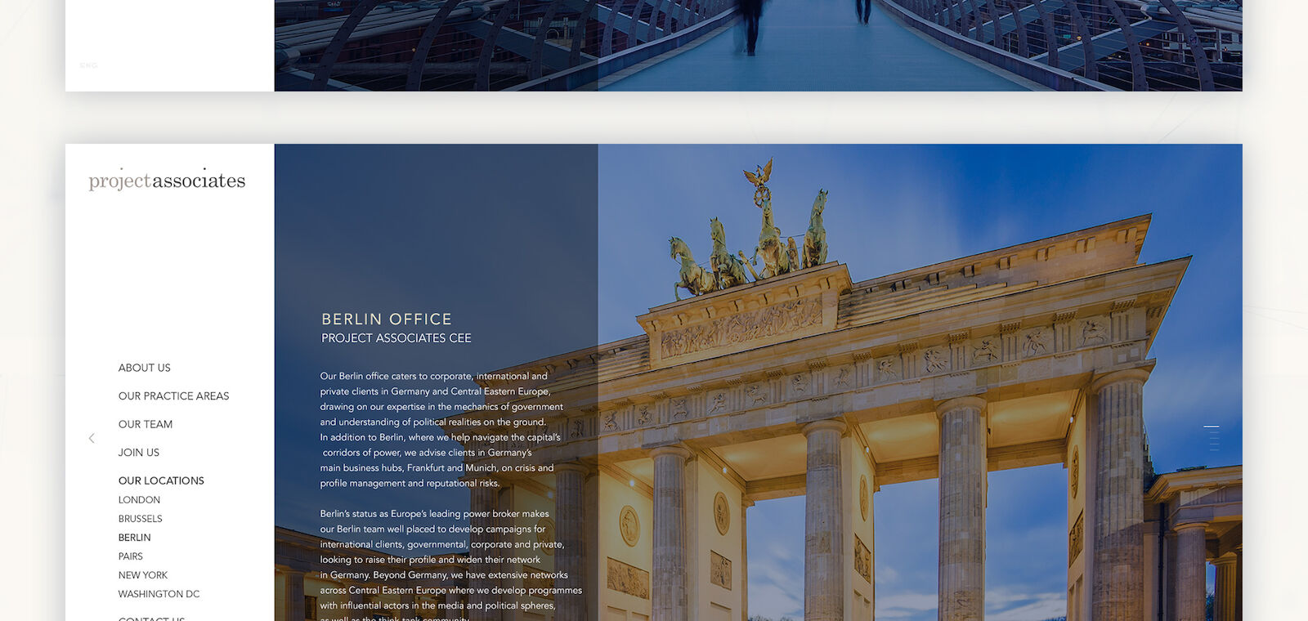
Task: Choose the London location
Action: [139, 500]
